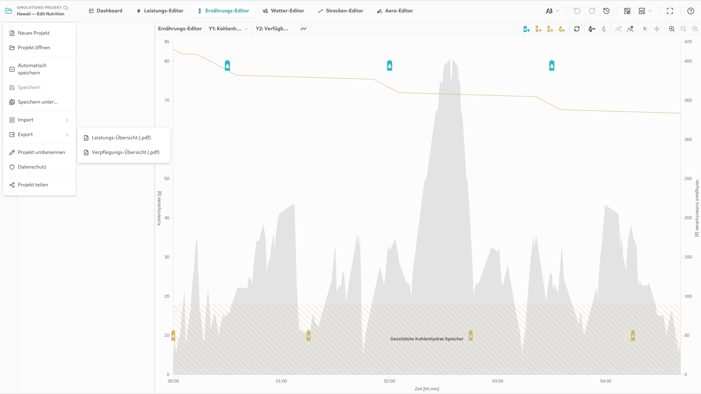Click the edit dashboard layout icon
The width and height of the screenshot is (701, 394).
point(627,11)
